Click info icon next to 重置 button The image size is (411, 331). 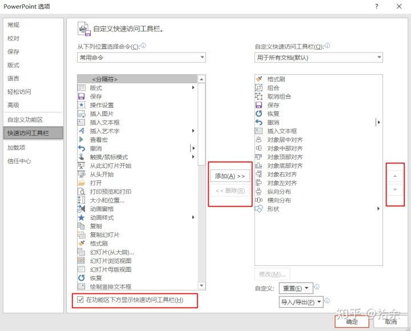pyautogui.click(x=317, y=286)
